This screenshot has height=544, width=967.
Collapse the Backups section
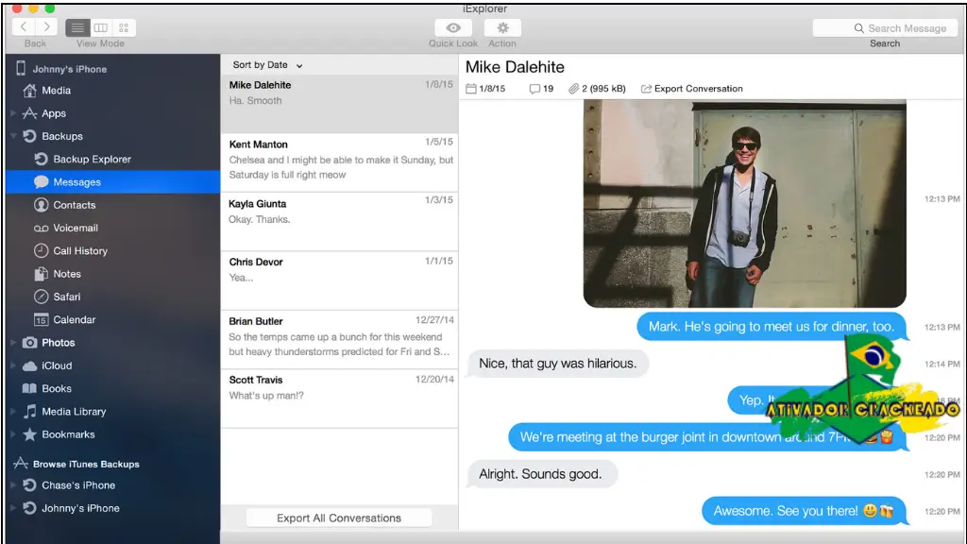point(13,136)
